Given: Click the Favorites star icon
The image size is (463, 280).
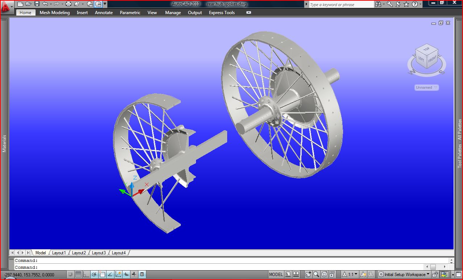Looking at the screenshot, I should pos(406,4).
